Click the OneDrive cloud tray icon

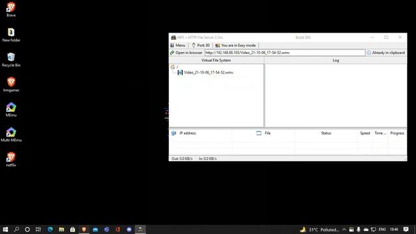366,229
